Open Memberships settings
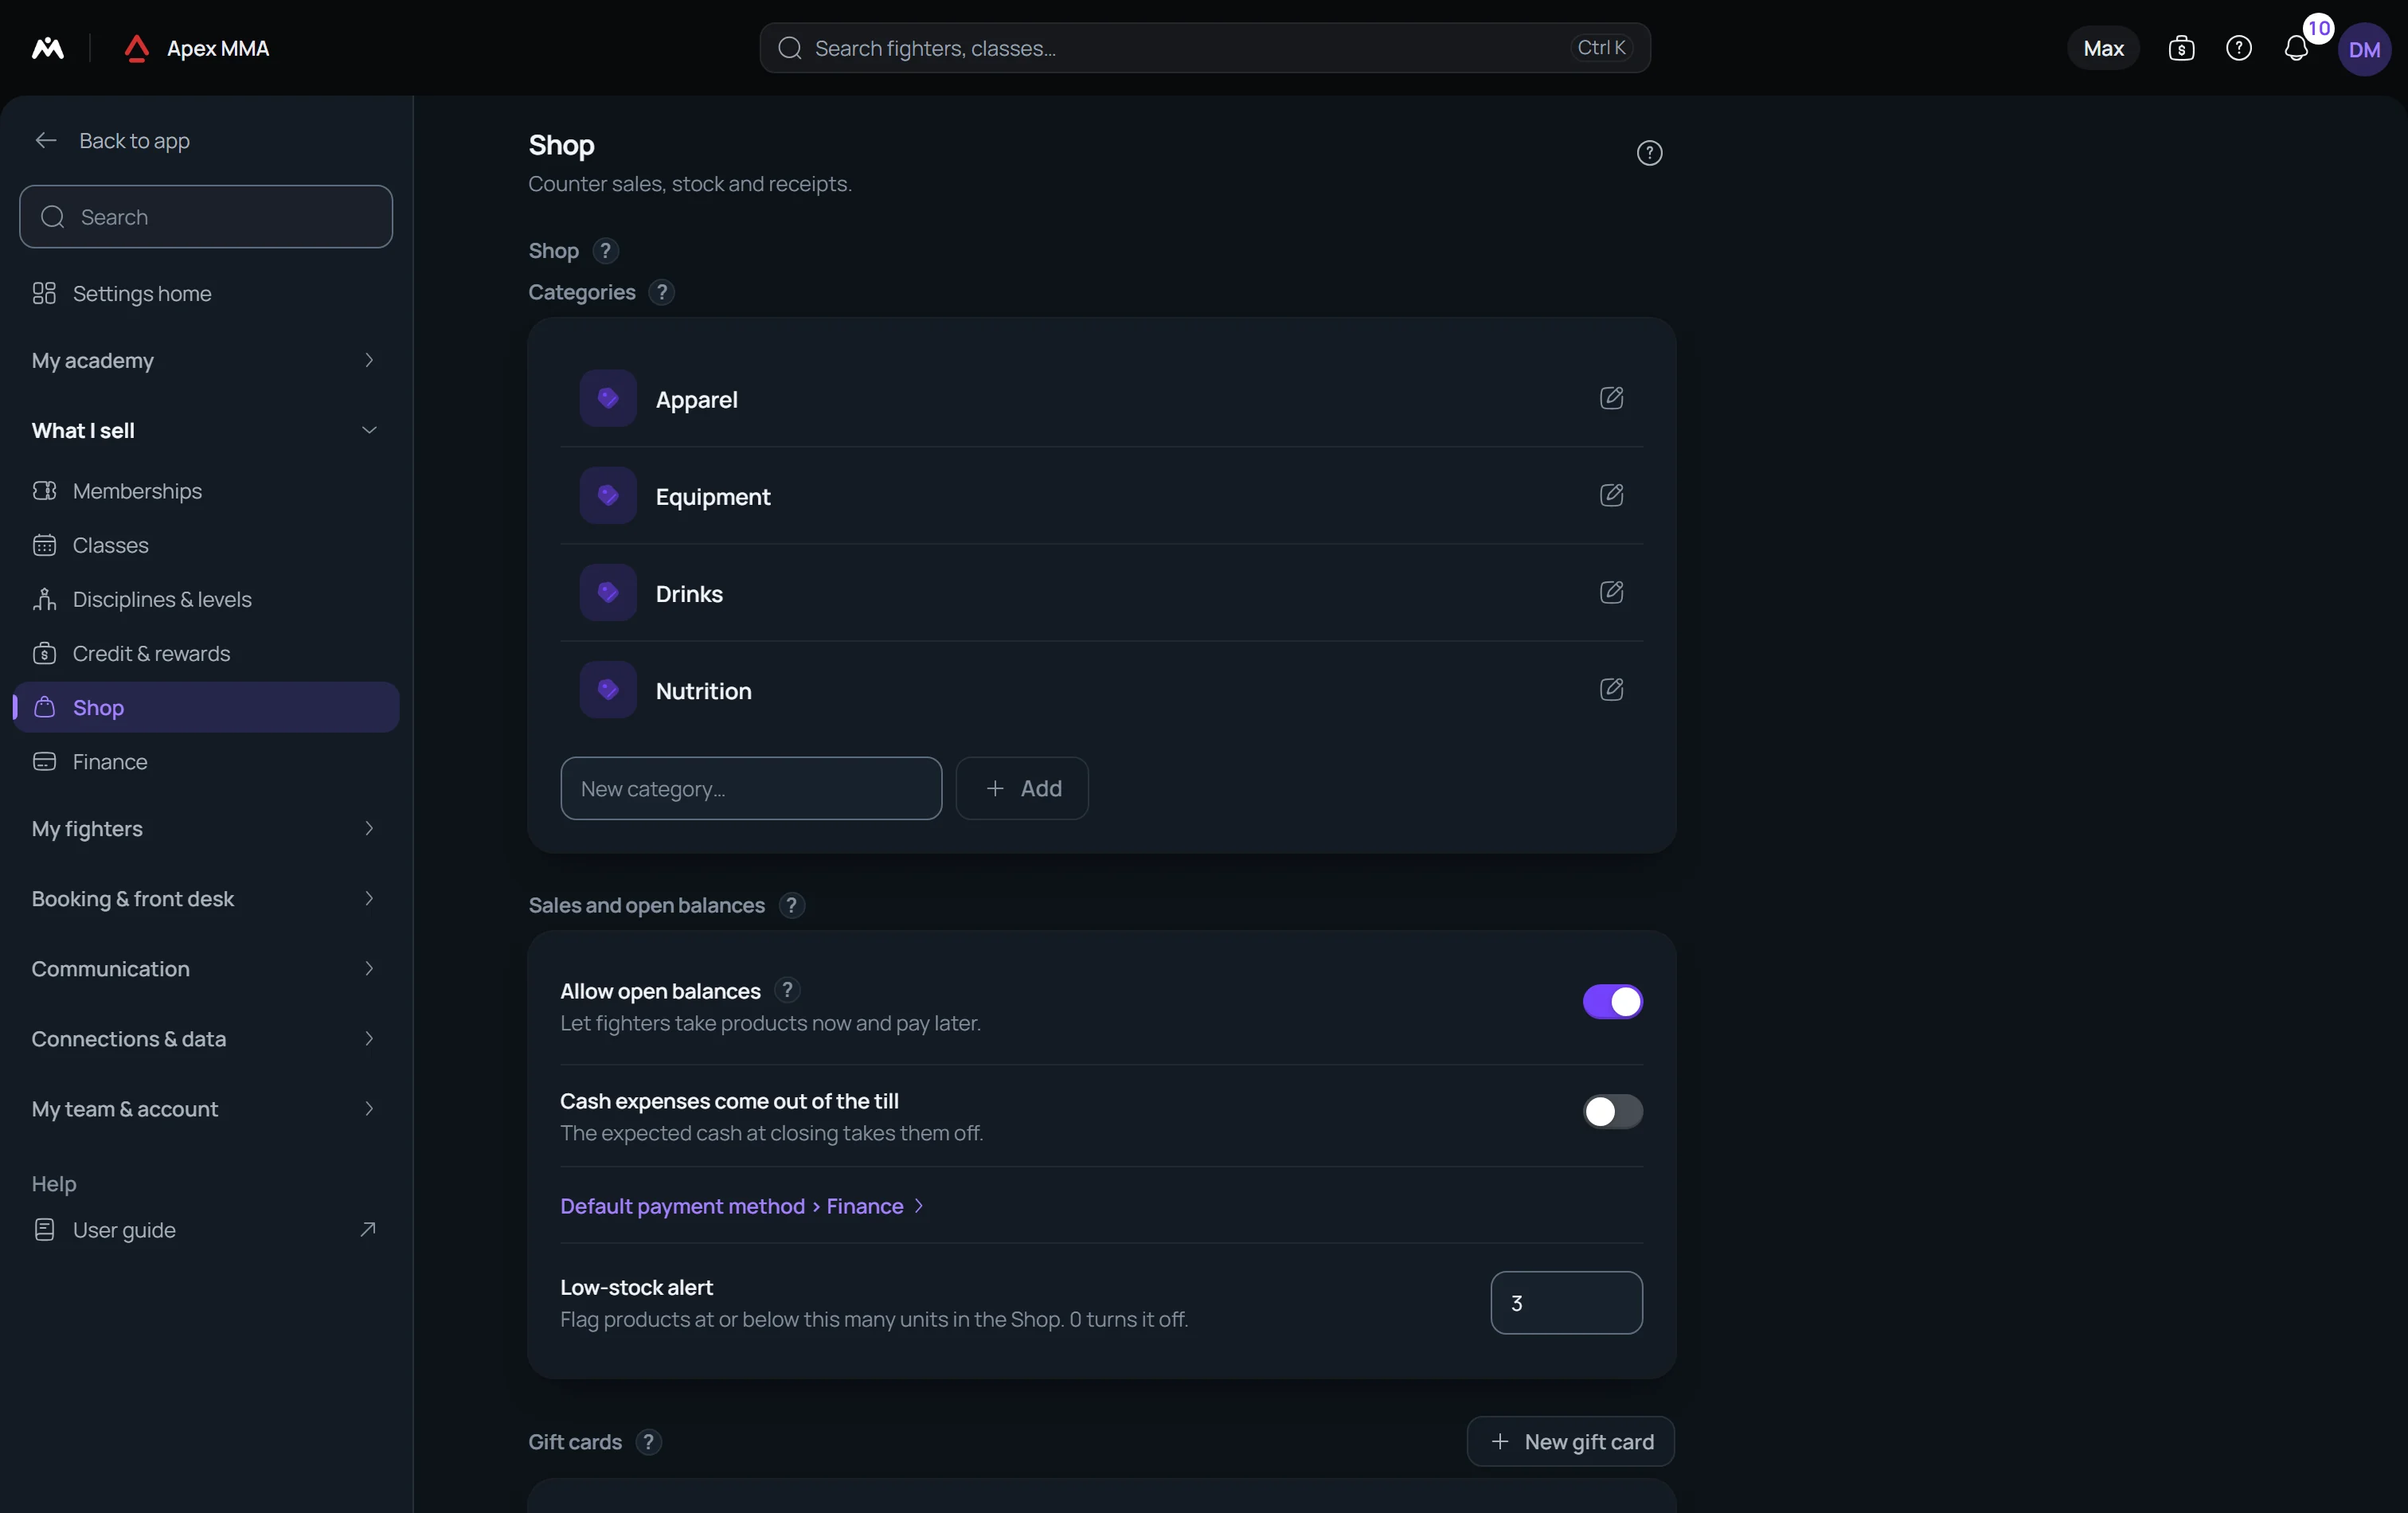The width and height of the screenshot is (2408, 1513). click(x=206, y=491)
